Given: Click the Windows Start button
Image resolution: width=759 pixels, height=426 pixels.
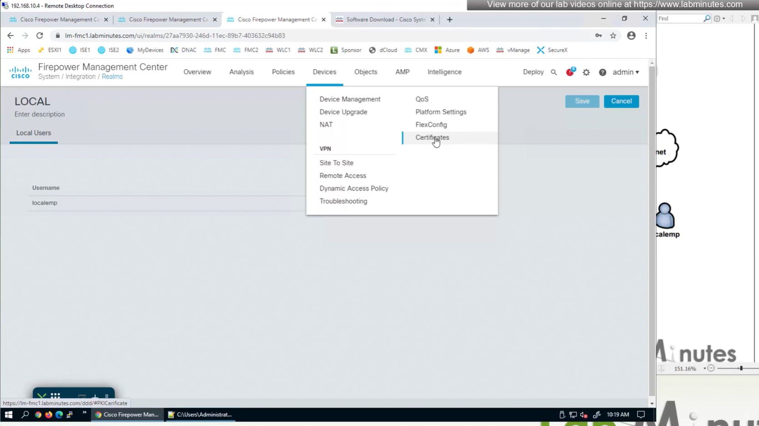Looking at the screenshot, I should (8, 414).
